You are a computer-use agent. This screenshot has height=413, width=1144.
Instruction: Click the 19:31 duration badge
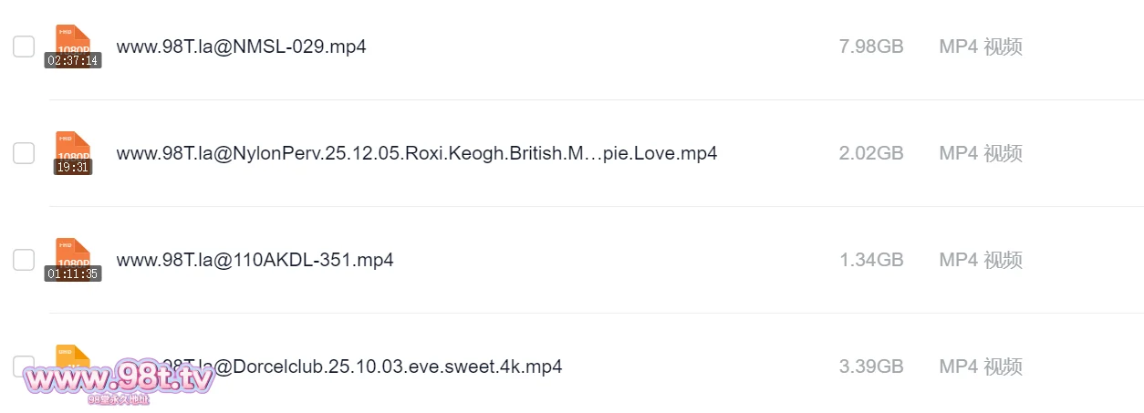(x=73, y=167)
